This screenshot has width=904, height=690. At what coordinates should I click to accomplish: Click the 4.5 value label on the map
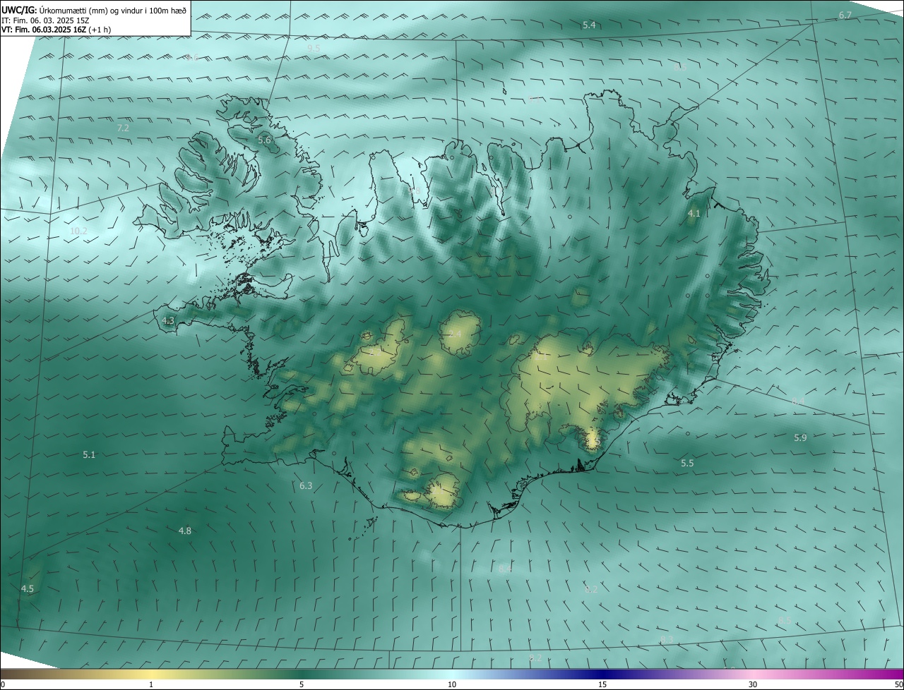coord(28,588)
